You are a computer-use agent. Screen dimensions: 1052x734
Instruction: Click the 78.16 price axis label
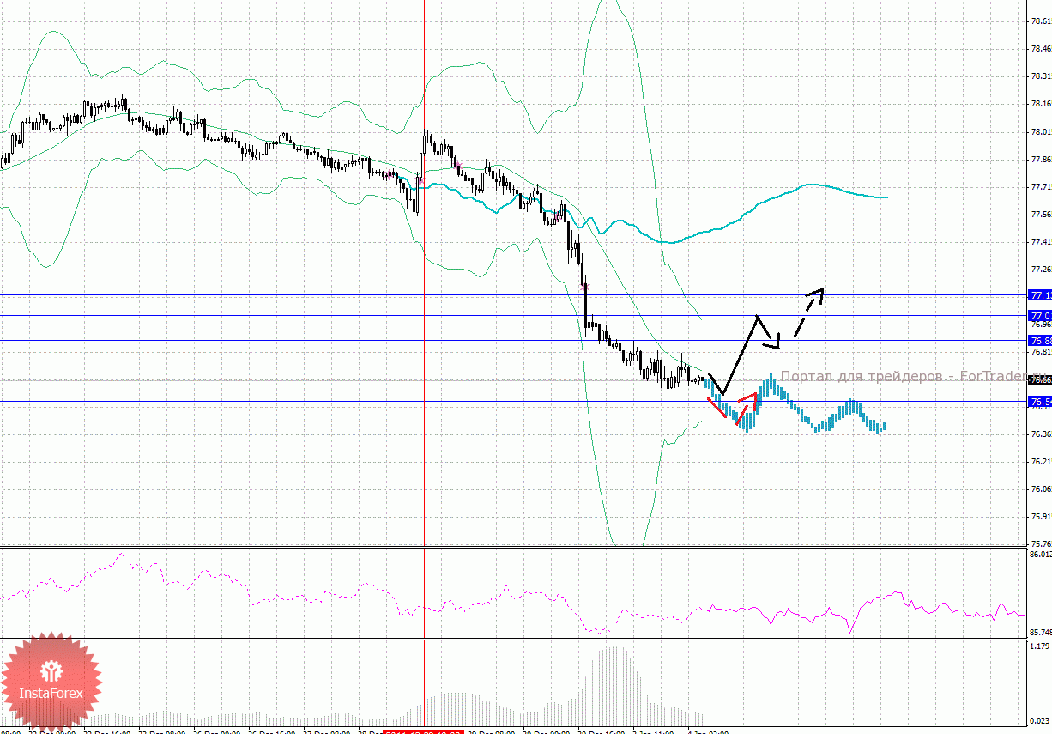(1040, 105)
